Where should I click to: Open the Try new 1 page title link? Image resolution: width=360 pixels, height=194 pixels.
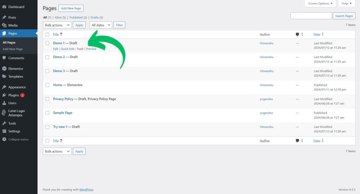pos(60,127)
